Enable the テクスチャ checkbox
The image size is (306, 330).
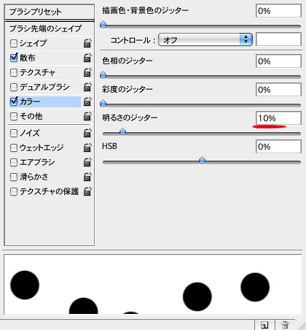(14, 72)
